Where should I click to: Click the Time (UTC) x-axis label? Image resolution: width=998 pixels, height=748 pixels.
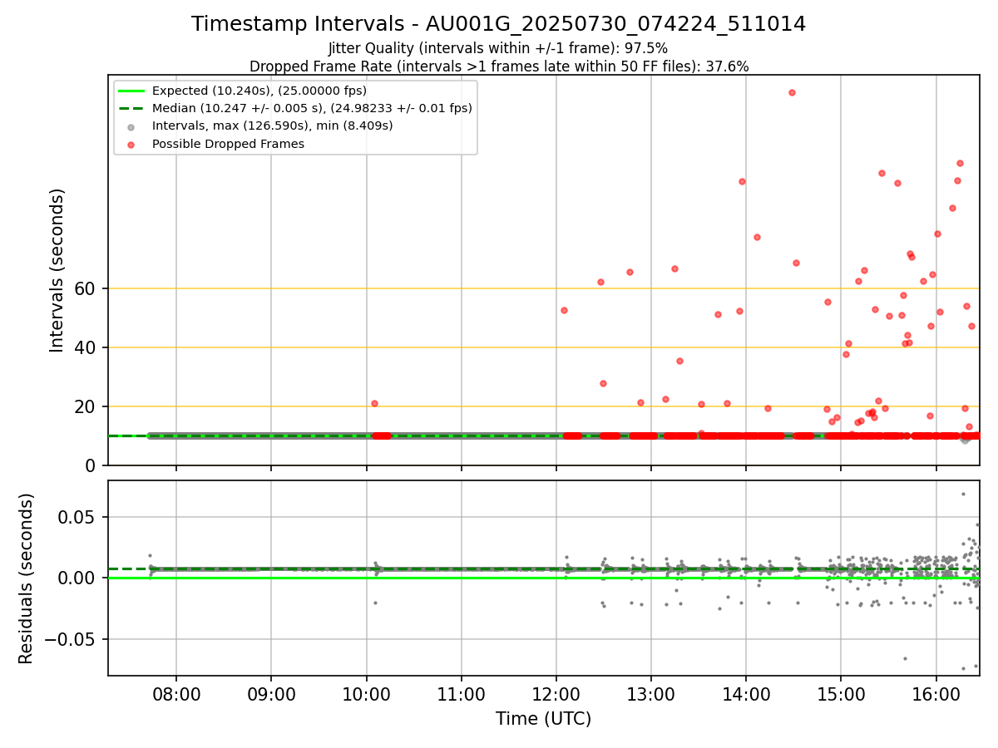pos(543,719)
